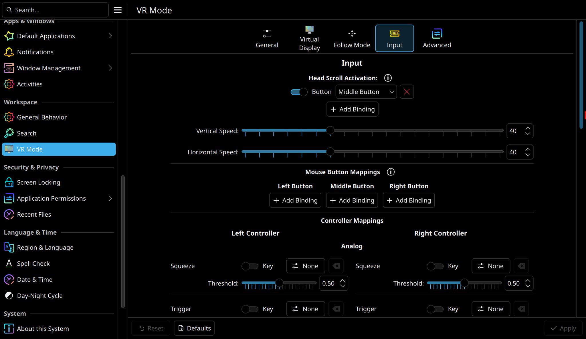Open the hamburger menu next to search
The height and width of the screenshot is (339, 586).
118,10
